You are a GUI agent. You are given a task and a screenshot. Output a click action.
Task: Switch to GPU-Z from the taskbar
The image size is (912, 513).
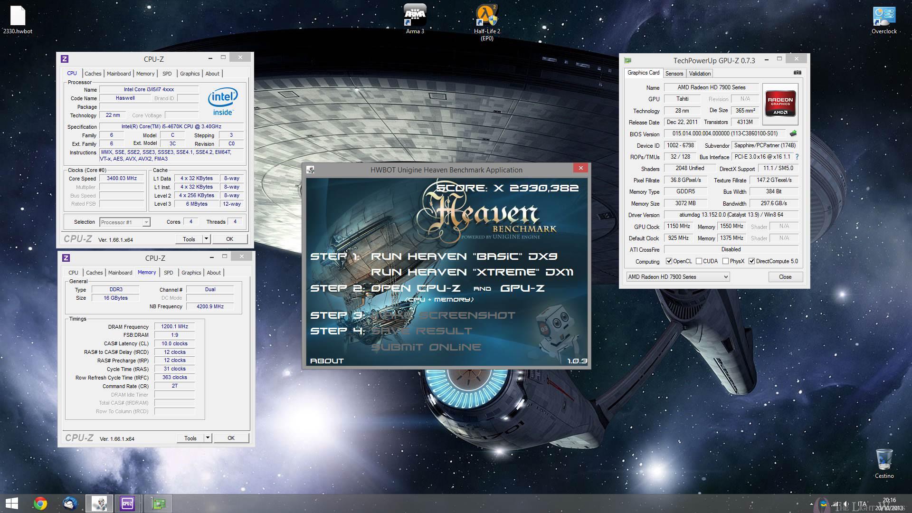(158, 503)
